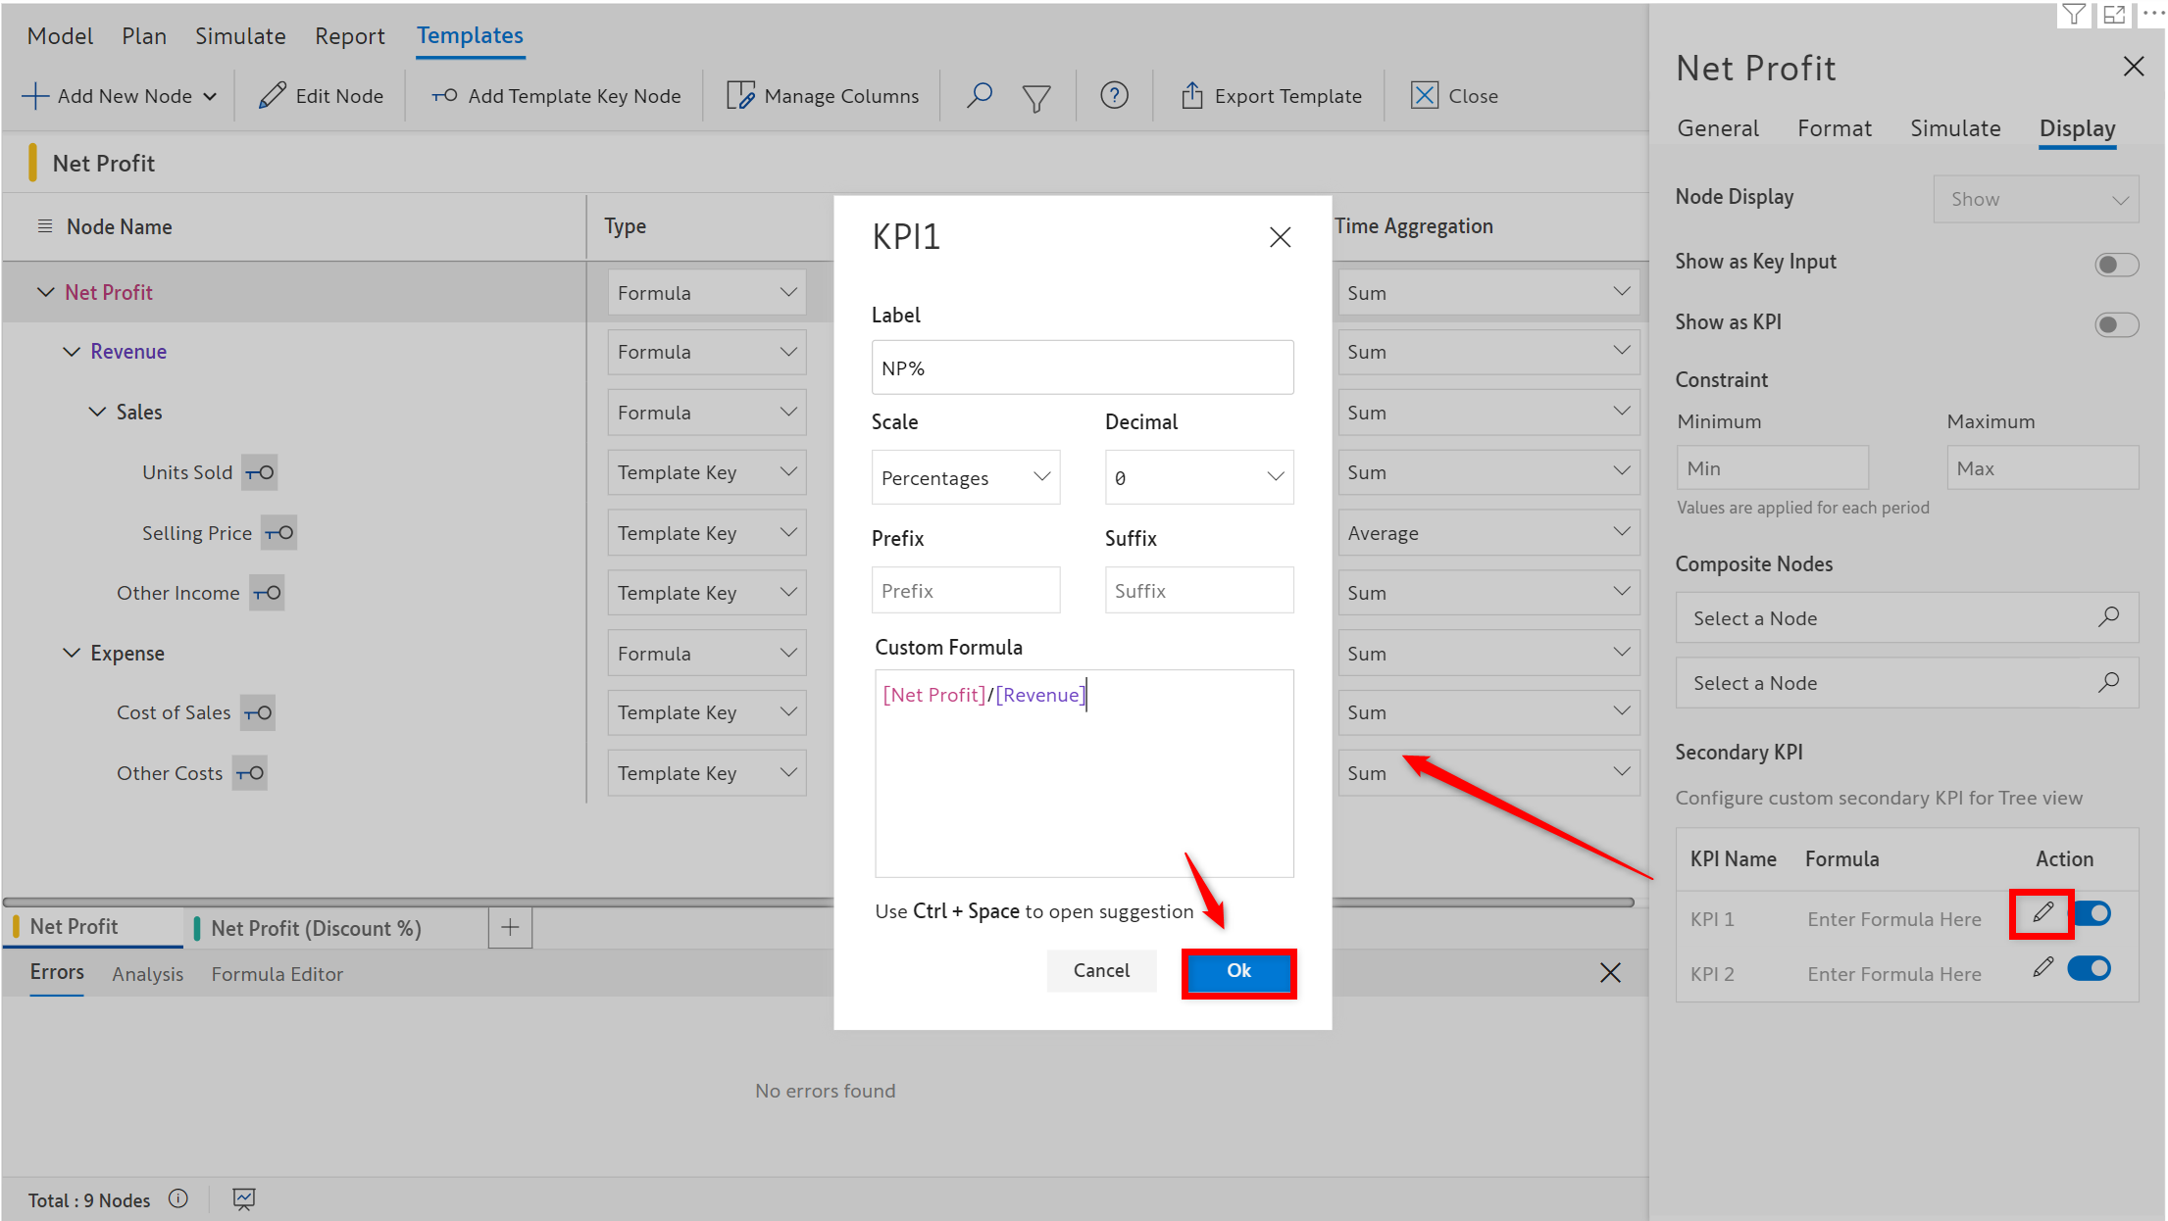Click the KPI 1 edit pencil icon
The width and height of the screenshot is (2168, 1221).
coord(2042,913)
